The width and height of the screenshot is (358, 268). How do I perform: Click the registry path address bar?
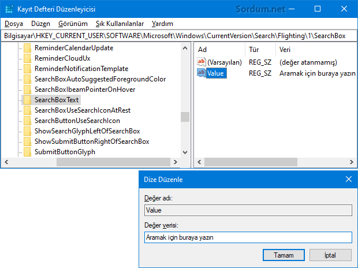[179, 36]
